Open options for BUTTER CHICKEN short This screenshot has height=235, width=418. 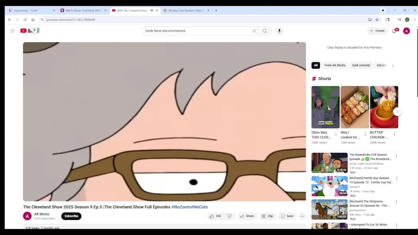394,134
